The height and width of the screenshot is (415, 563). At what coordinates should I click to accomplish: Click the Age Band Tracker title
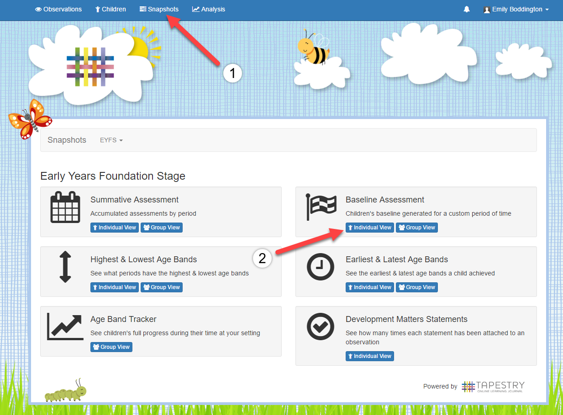123,319
